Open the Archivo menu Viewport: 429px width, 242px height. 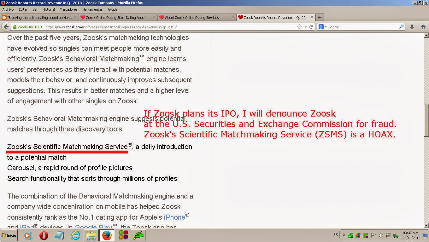pos(8,9)
